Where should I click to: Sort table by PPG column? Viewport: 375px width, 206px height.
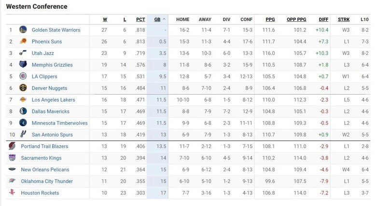[270, 20]
